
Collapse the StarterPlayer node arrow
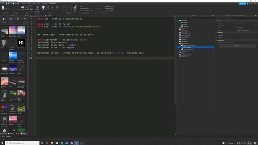(x=178, y=43)
